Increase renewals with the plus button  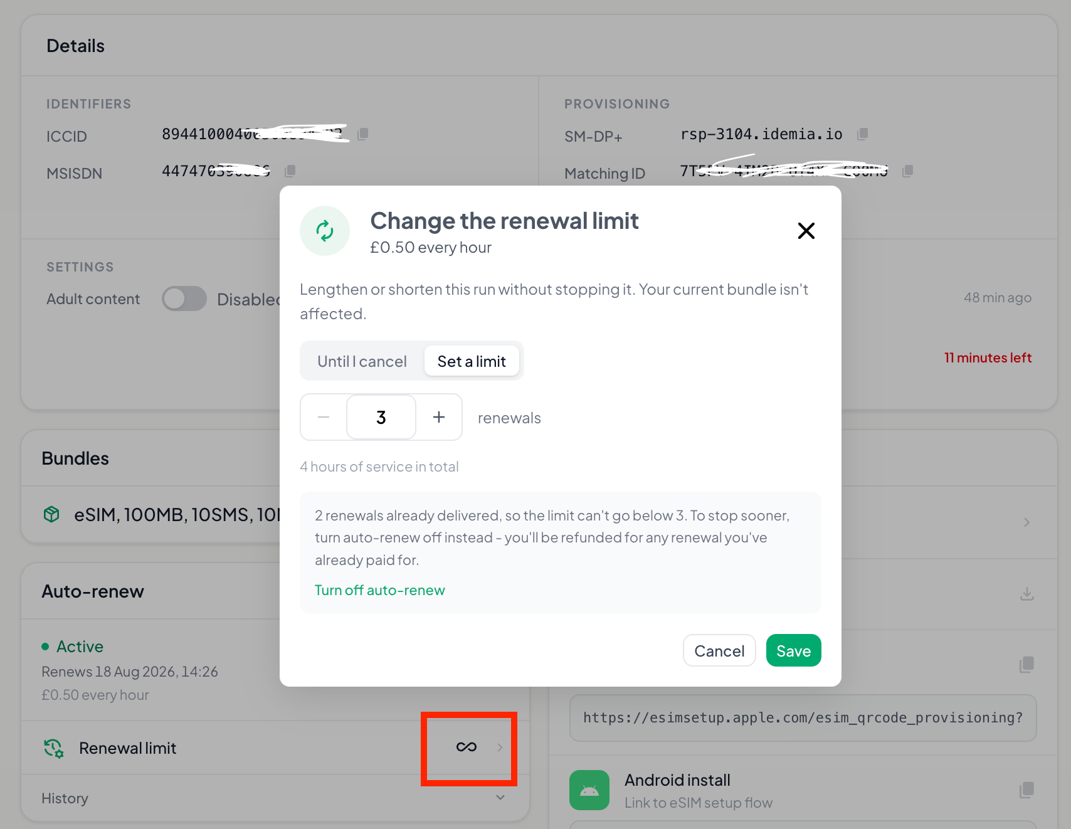(439, 417)
